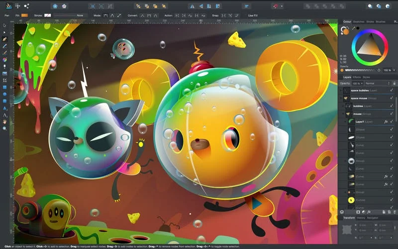This screenshot has width=398, height=249.
Task: Select the Crop tool
Action: point(4,80)
